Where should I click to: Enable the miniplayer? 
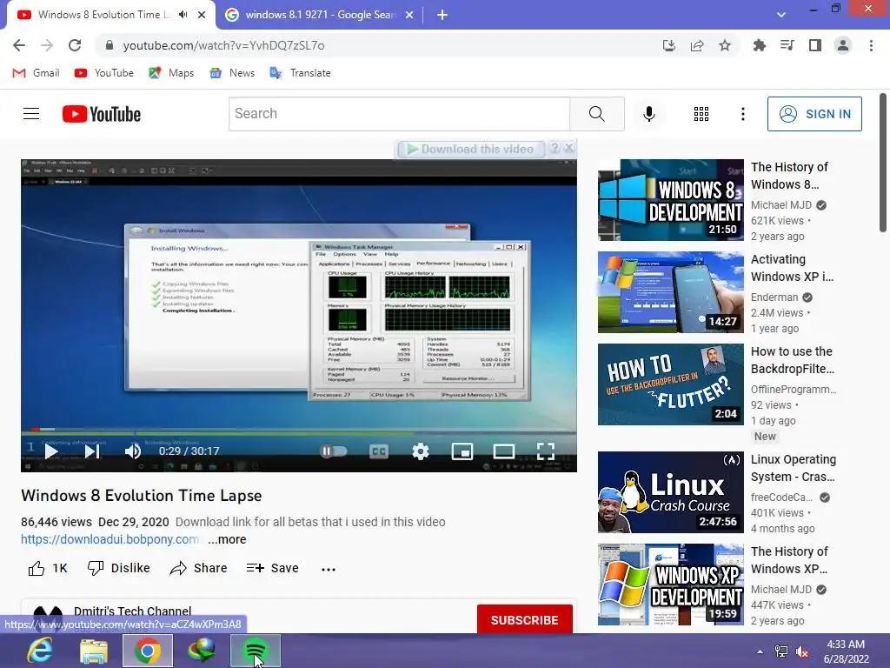[462, 451]
